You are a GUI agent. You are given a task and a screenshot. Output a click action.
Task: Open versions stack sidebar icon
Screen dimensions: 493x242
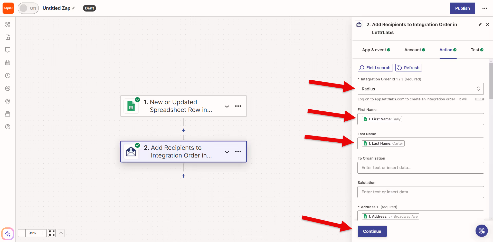click(x=8, y=114)
